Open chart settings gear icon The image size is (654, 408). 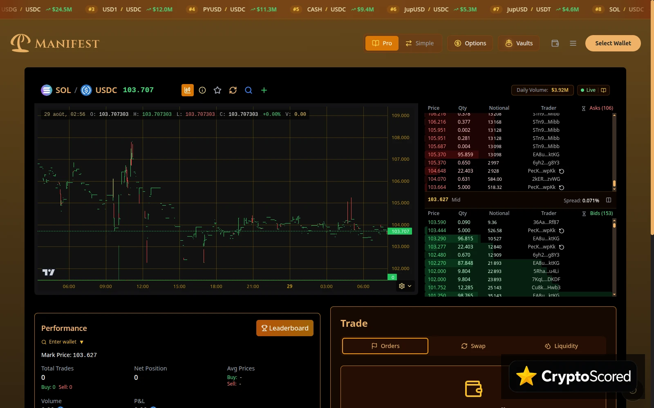click(x=402, y=286)
